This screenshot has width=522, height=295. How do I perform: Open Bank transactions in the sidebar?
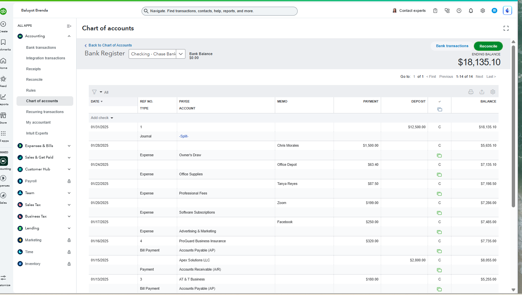(x=41, y=47)
